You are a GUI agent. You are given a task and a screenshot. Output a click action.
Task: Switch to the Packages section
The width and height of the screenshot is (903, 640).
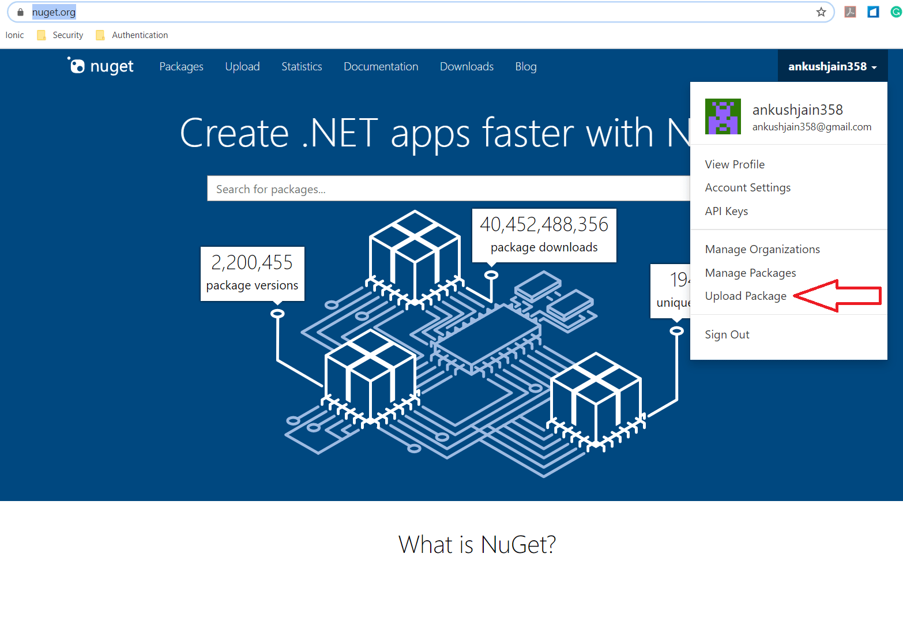coord(181,66)
